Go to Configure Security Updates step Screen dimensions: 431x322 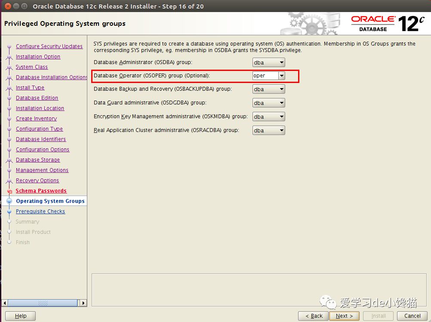(49, 46)
